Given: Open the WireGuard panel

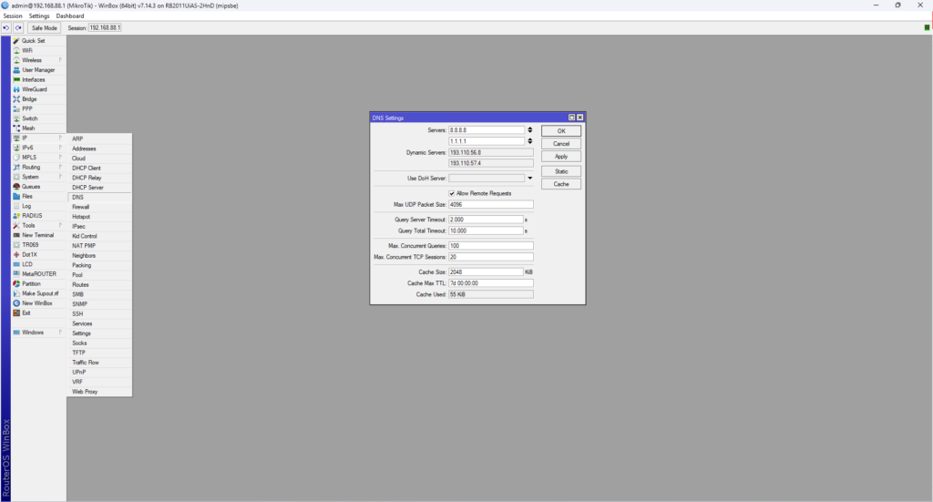Looking at the screenshot, I should click(x=35, y=89).
